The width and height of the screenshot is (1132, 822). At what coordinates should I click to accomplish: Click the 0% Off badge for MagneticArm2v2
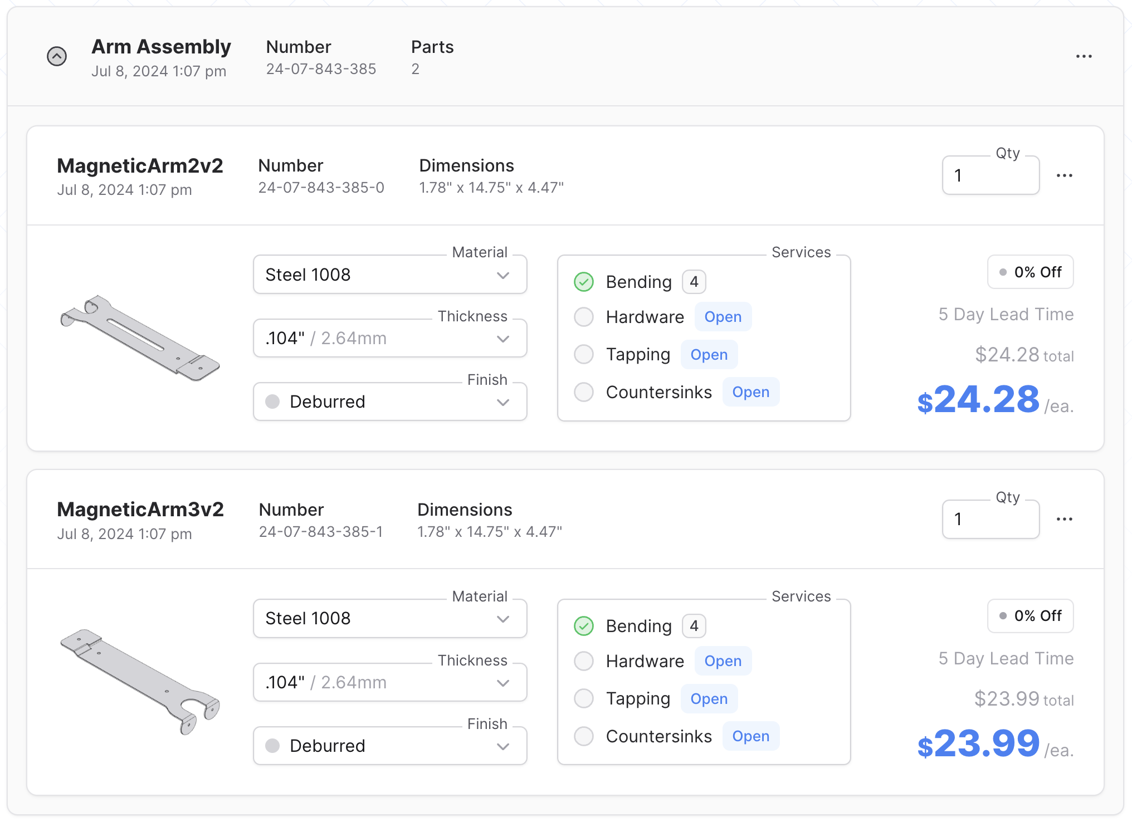[1030, 272]
